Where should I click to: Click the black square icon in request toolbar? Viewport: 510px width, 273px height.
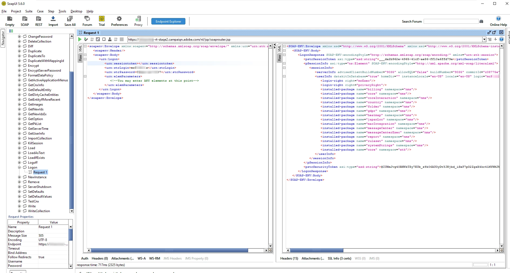pyautogui.click(x=104, y=39)
